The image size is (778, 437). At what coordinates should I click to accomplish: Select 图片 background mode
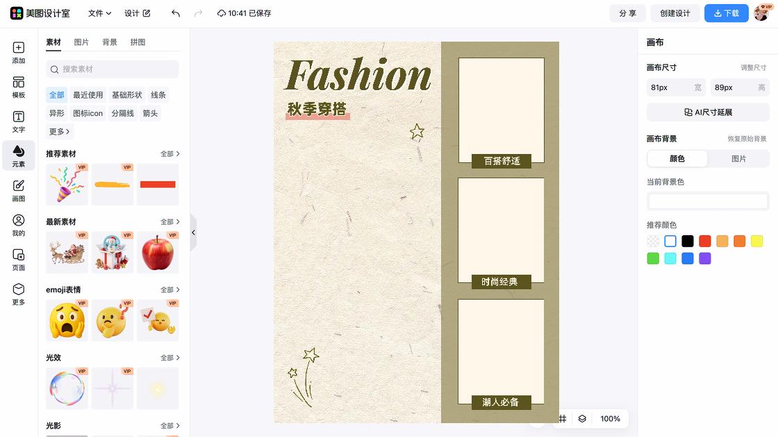pos(739,159)
